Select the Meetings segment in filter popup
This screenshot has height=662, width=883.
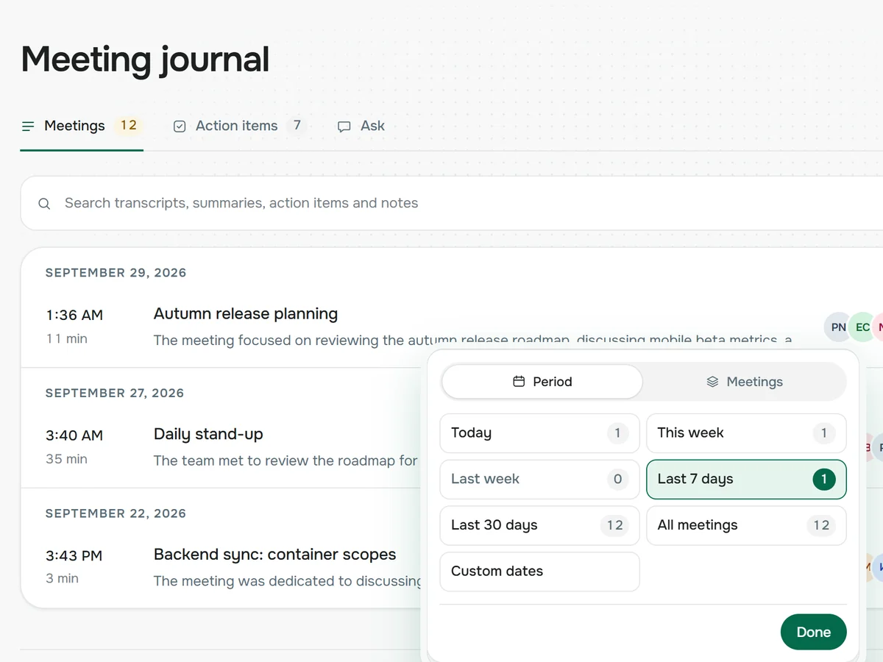(x=745, y=382)
